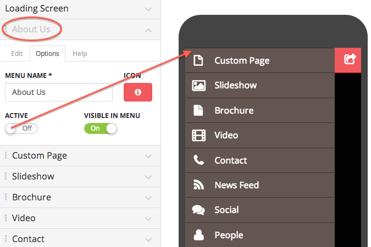The height and width of the screenshot is (247, 371).
Task: Click the People person icon in preview
Action: point(198,235)
